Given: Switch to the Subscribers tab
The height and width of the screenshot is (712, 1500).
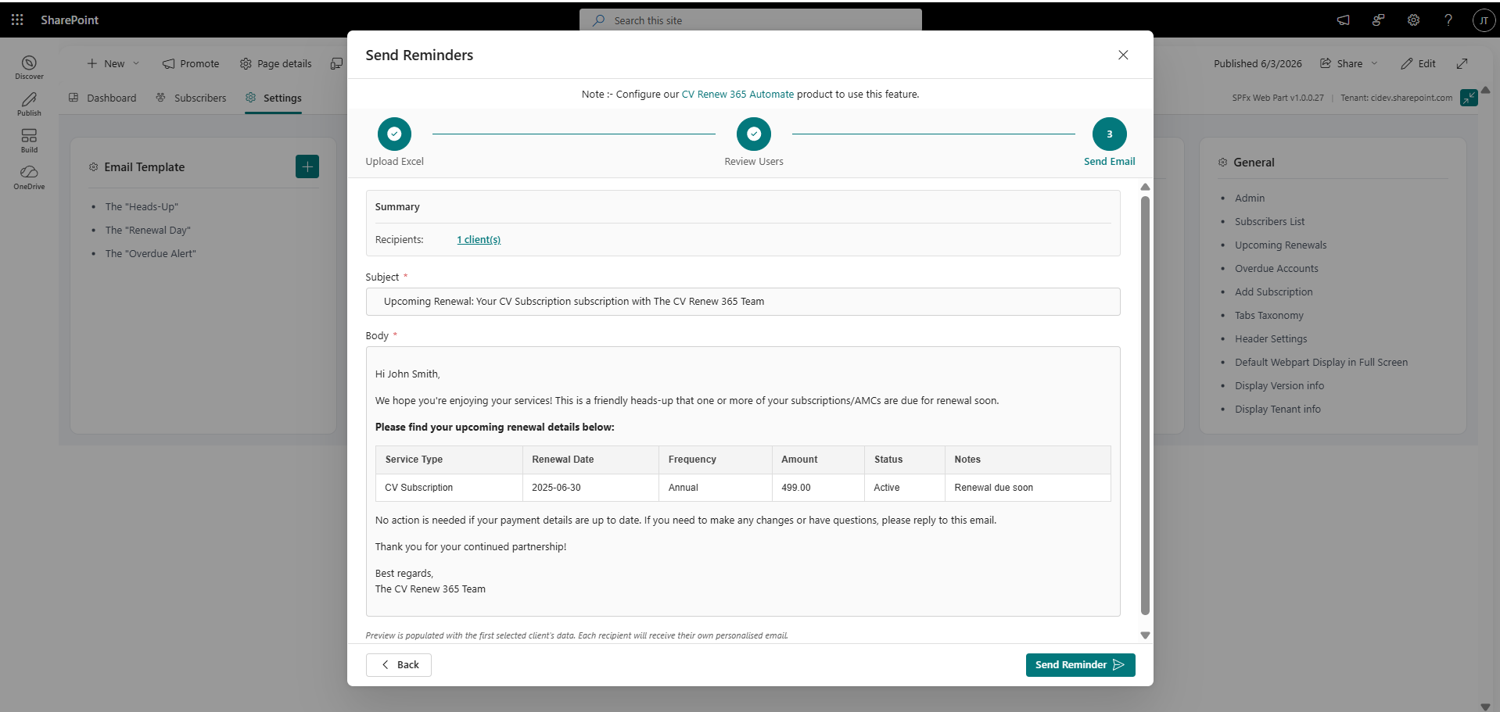Looking at the screenshot, I should click(191, 98).
